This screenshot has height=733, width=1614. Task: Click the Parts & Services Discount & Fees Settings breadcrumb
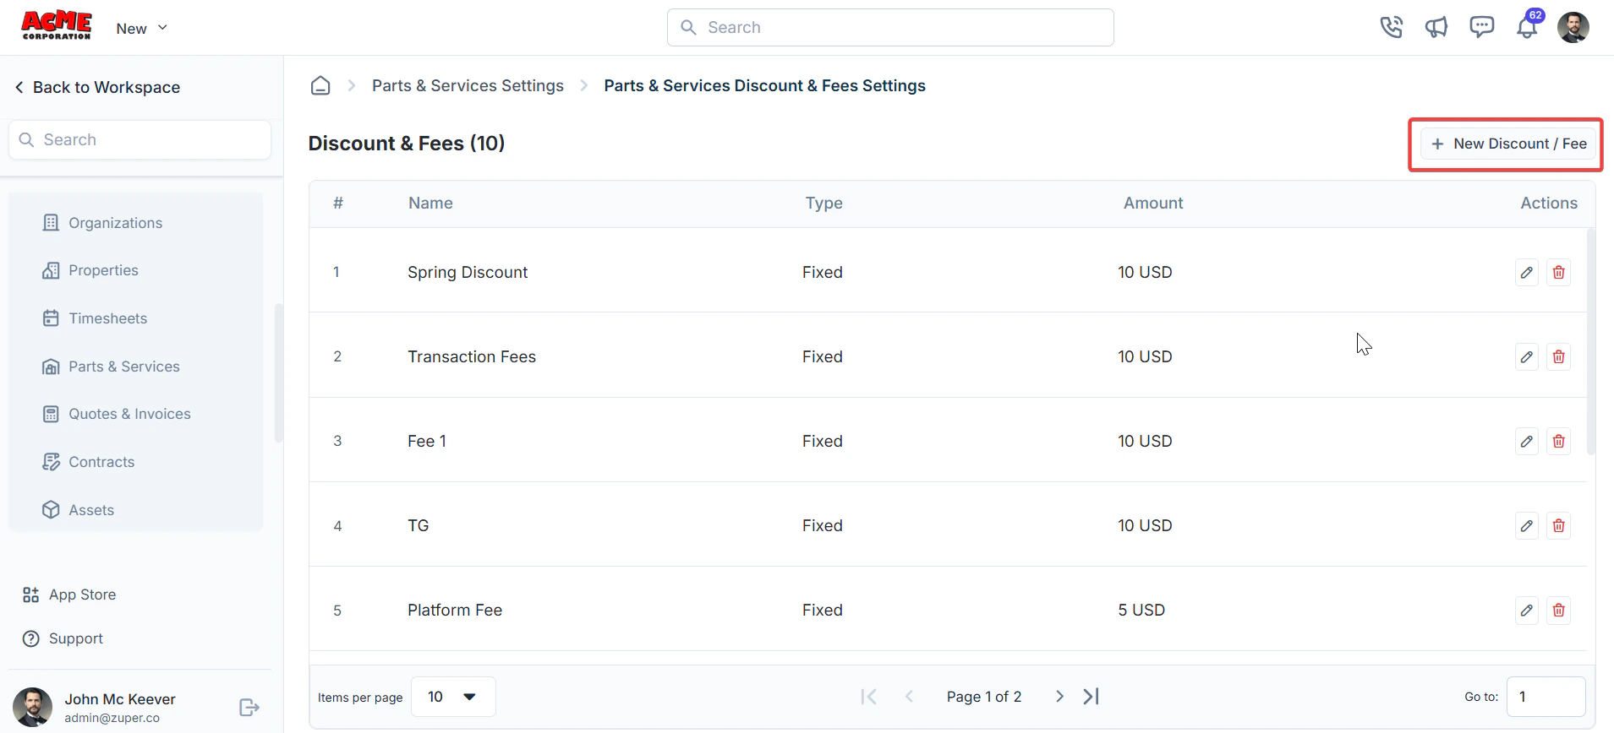(x=764, y=85)
